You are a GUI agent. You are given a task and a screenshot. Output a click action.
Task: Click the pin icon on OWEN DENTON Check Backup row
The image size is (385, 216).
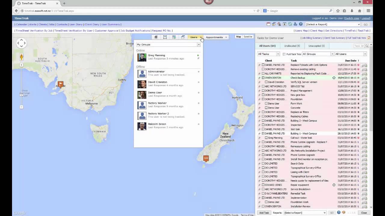tap(260, 78)
